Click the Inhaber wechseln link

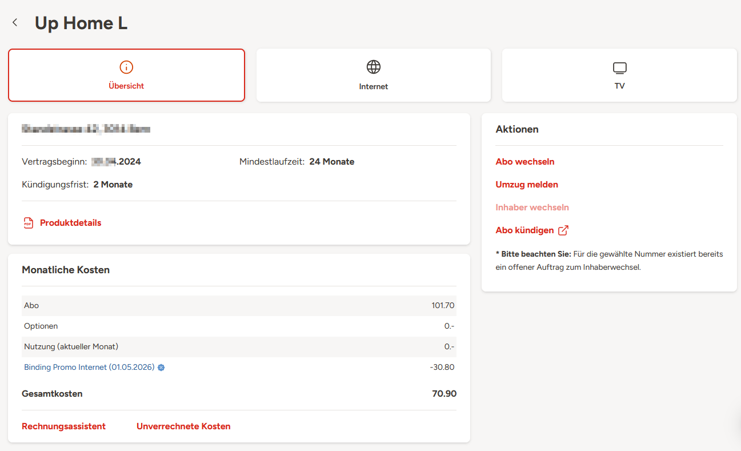click(532, 207)
